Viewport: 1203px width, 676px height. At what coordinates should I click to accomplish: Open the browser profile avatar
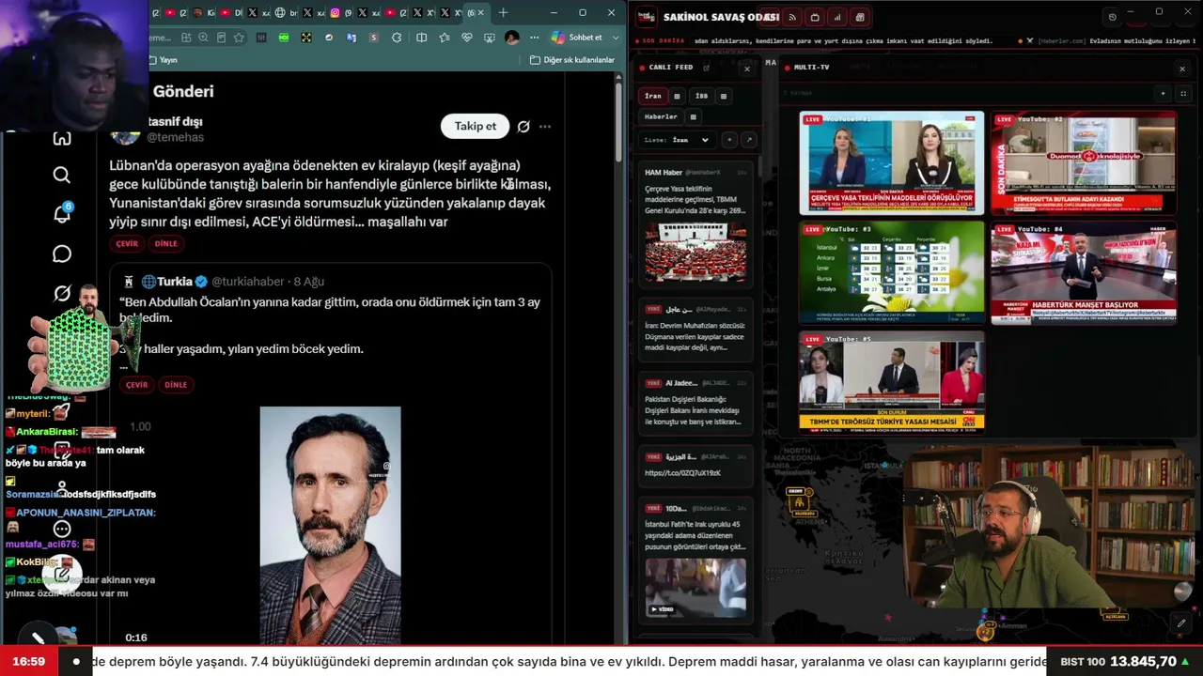coord(511,38)
